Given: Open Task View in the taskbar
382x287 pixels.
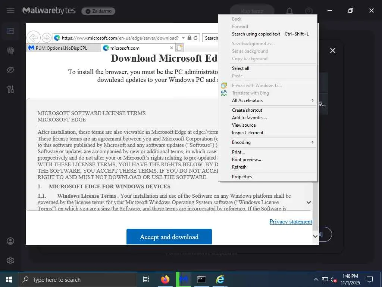Looking at the screenshot, I should click(146, 280).
